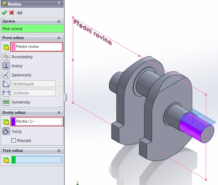Enable the Symetricky mid-plane constraint
The height and width of the screenshot is (185, 218).
(6, 102)
